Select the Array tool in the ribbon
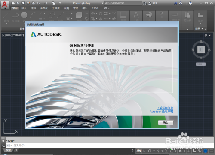Image resolution: width=215 pixels, height=155 pixels. [x=106, y=14]
